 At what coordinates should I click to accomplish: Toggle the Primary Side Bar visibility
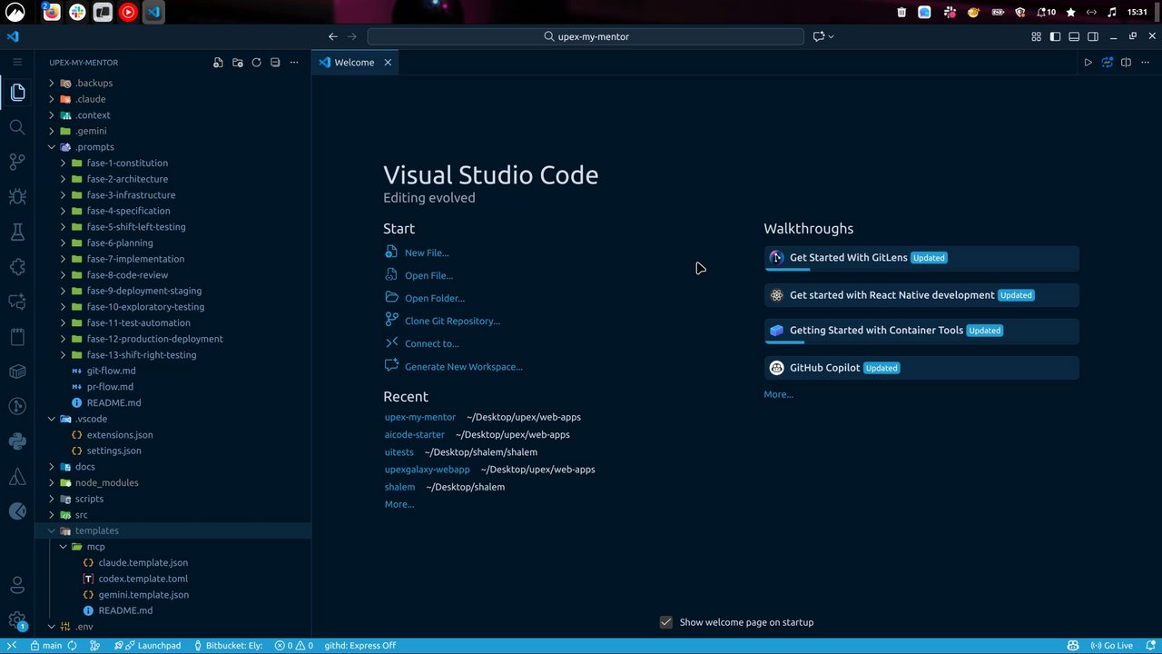pyautogui.click(x=1055, y=36)
